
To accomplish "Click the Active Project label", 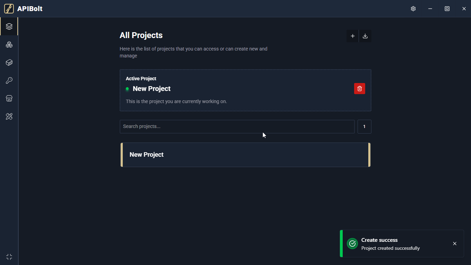I will [141, 79].
